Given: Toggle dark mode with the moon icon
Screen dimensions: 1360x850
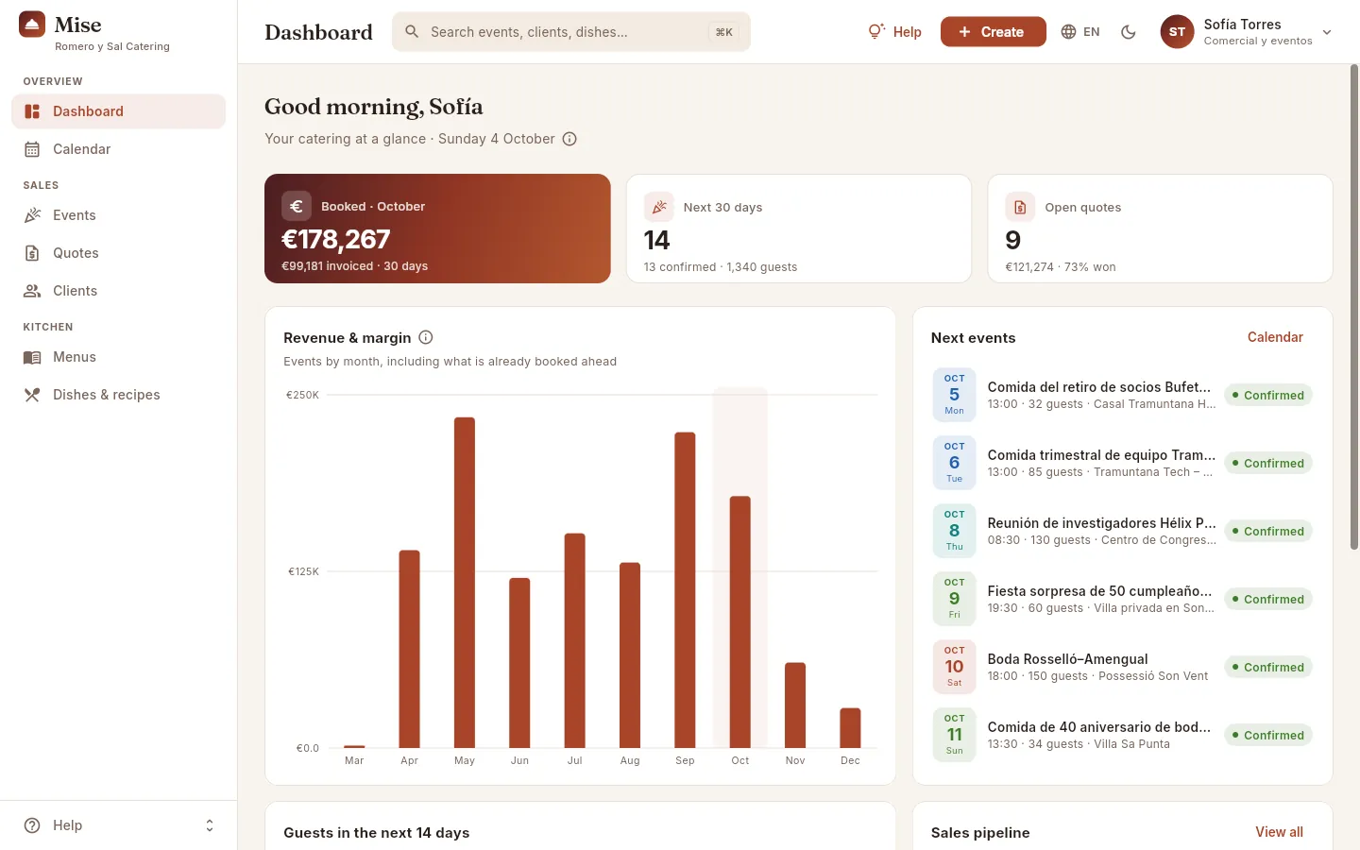Looking at the screenshot, I should coord(1128,32).
